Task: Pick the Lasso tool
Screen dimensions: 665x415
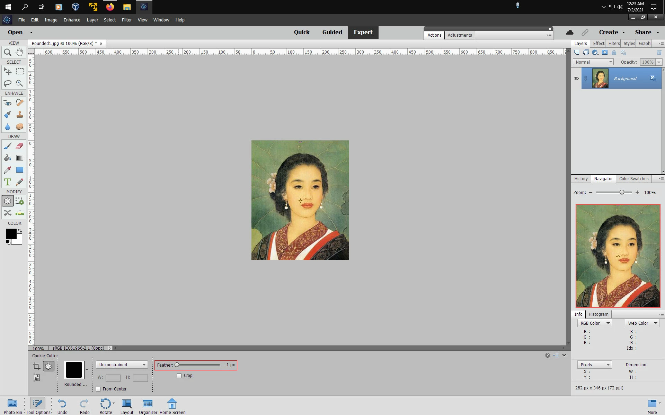Action: pos(8,83)
